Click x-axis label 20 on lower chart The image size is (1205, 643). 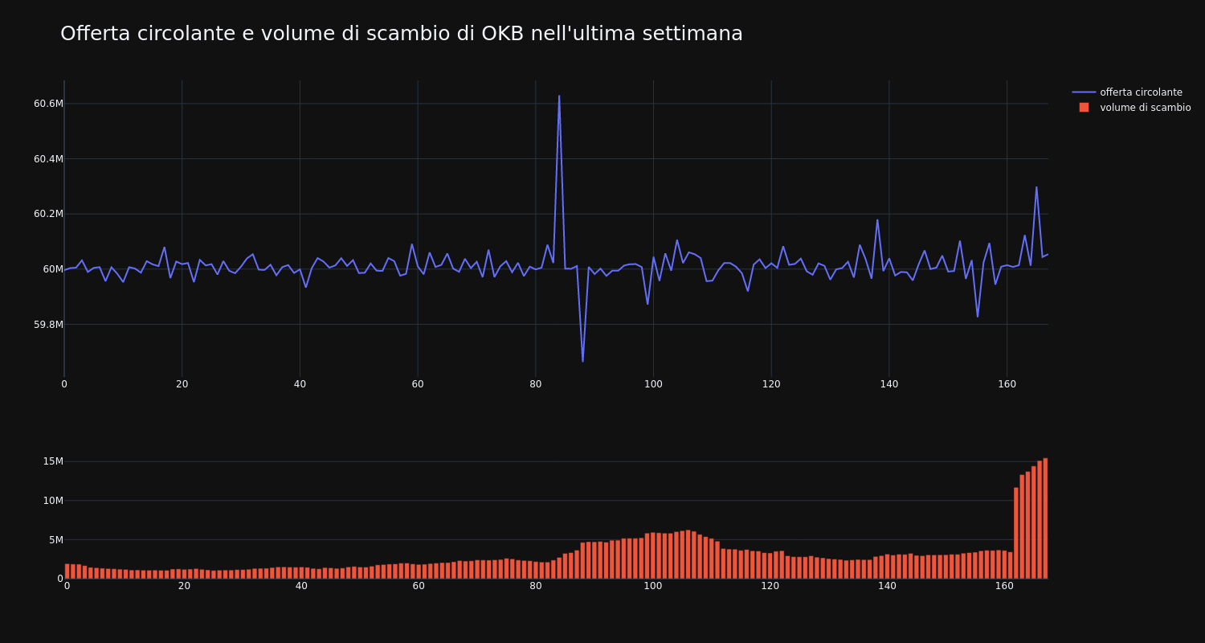pyautogui.click(x=184, y=587)
